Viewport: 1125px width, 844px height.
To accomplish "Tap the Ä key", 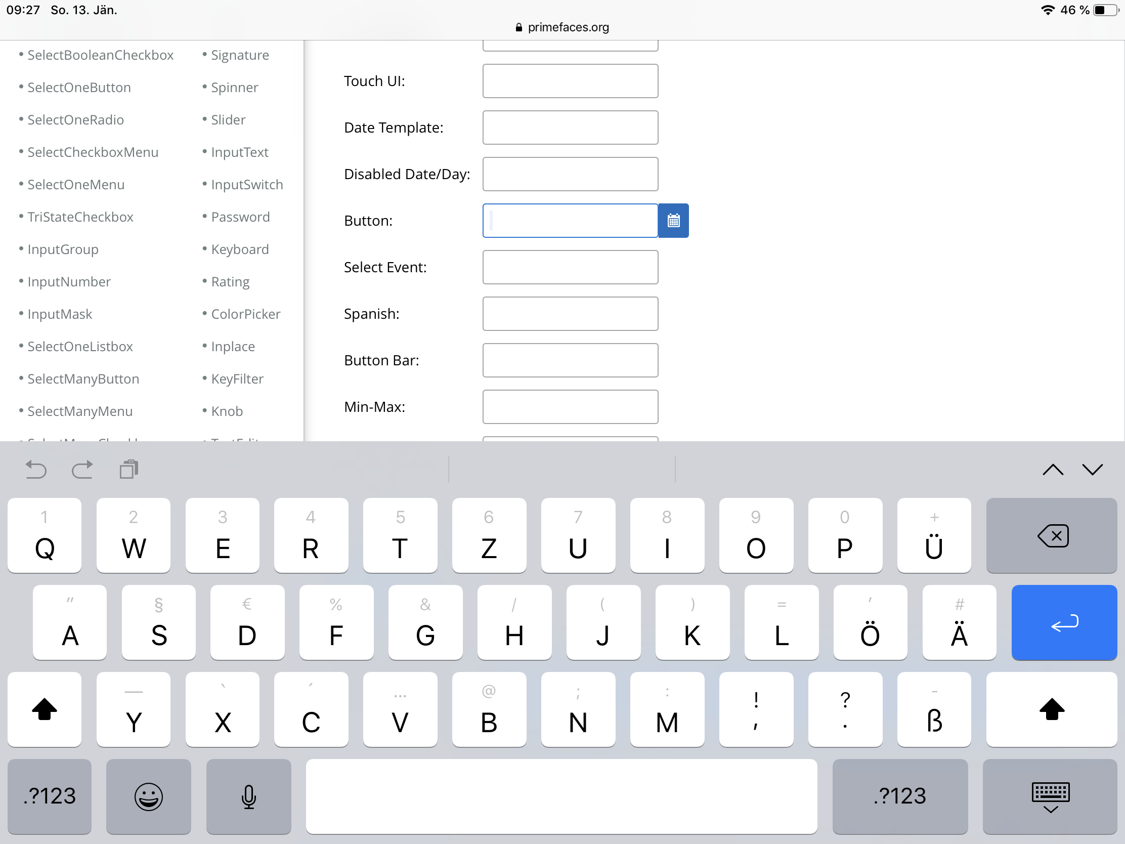I will click(959, 622).
